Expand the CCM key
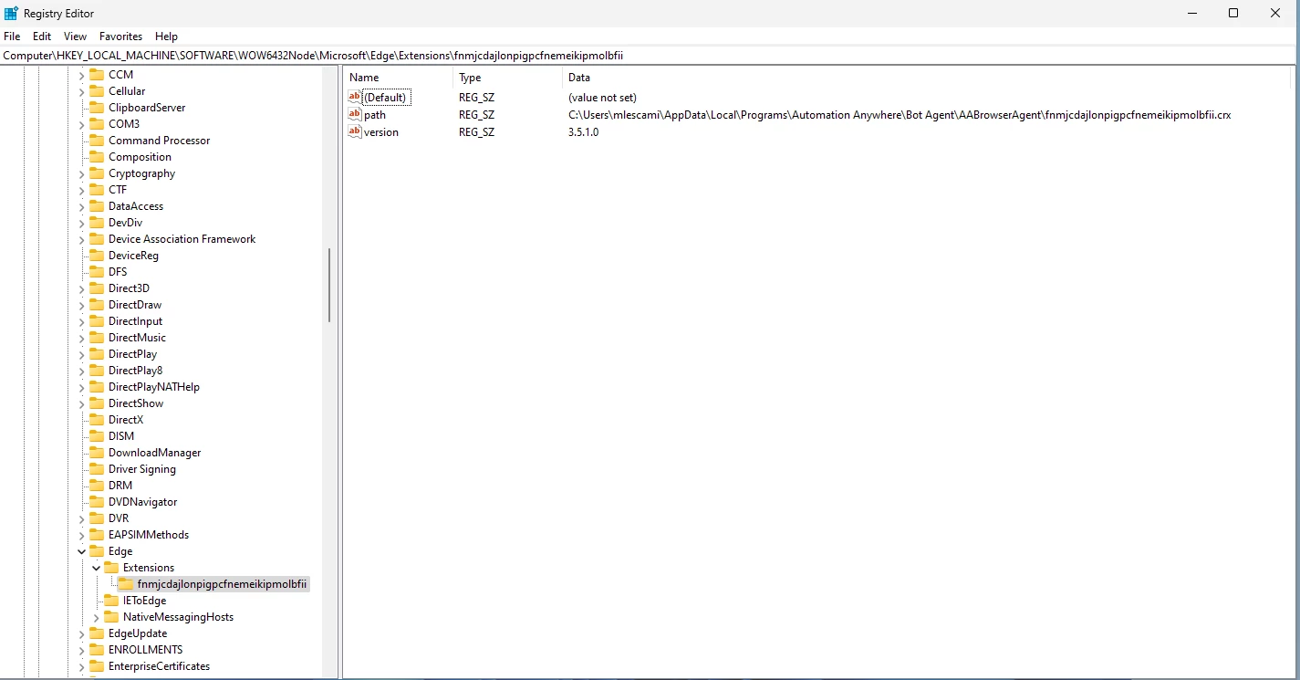The height and width of the screenshot is (680, 1300). pos(81,75)
